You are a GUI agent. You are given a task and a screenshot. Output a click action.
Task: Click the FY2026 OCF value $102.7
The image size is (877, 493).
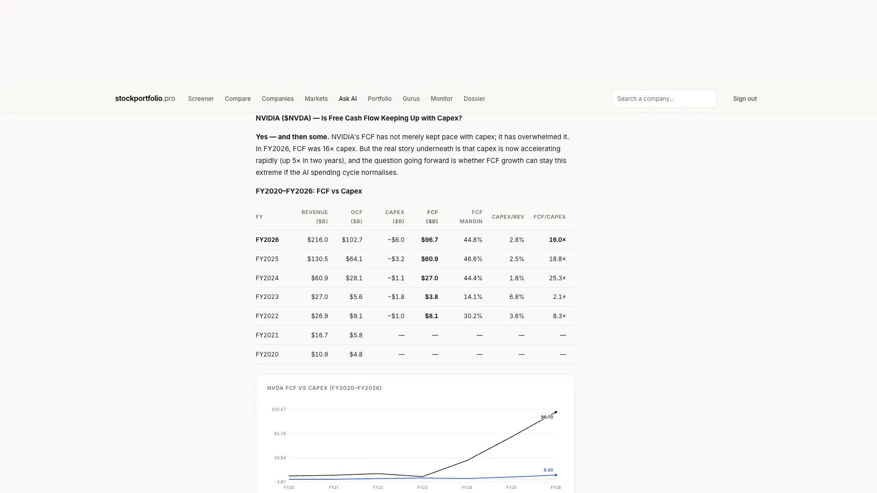coord(352,240)
